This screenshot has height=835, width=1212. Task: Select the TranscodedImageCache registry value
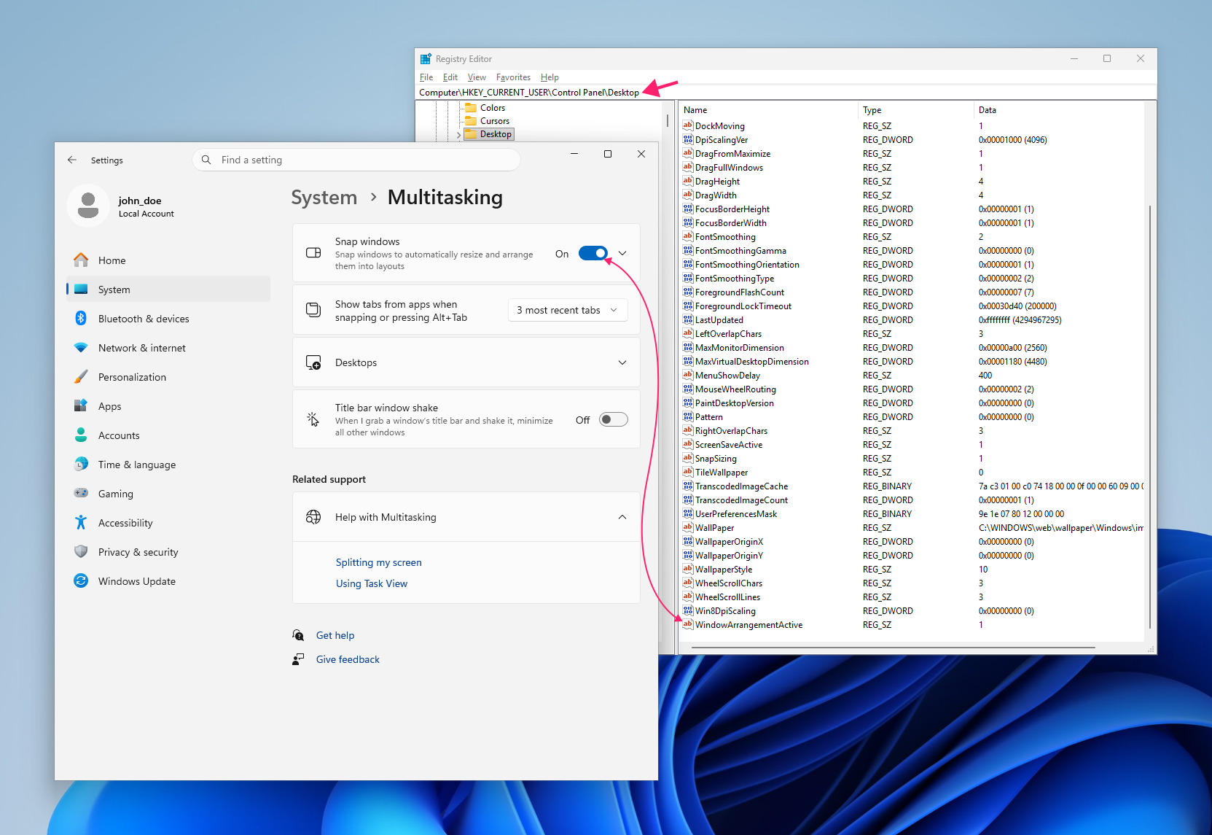click(741, 486)
